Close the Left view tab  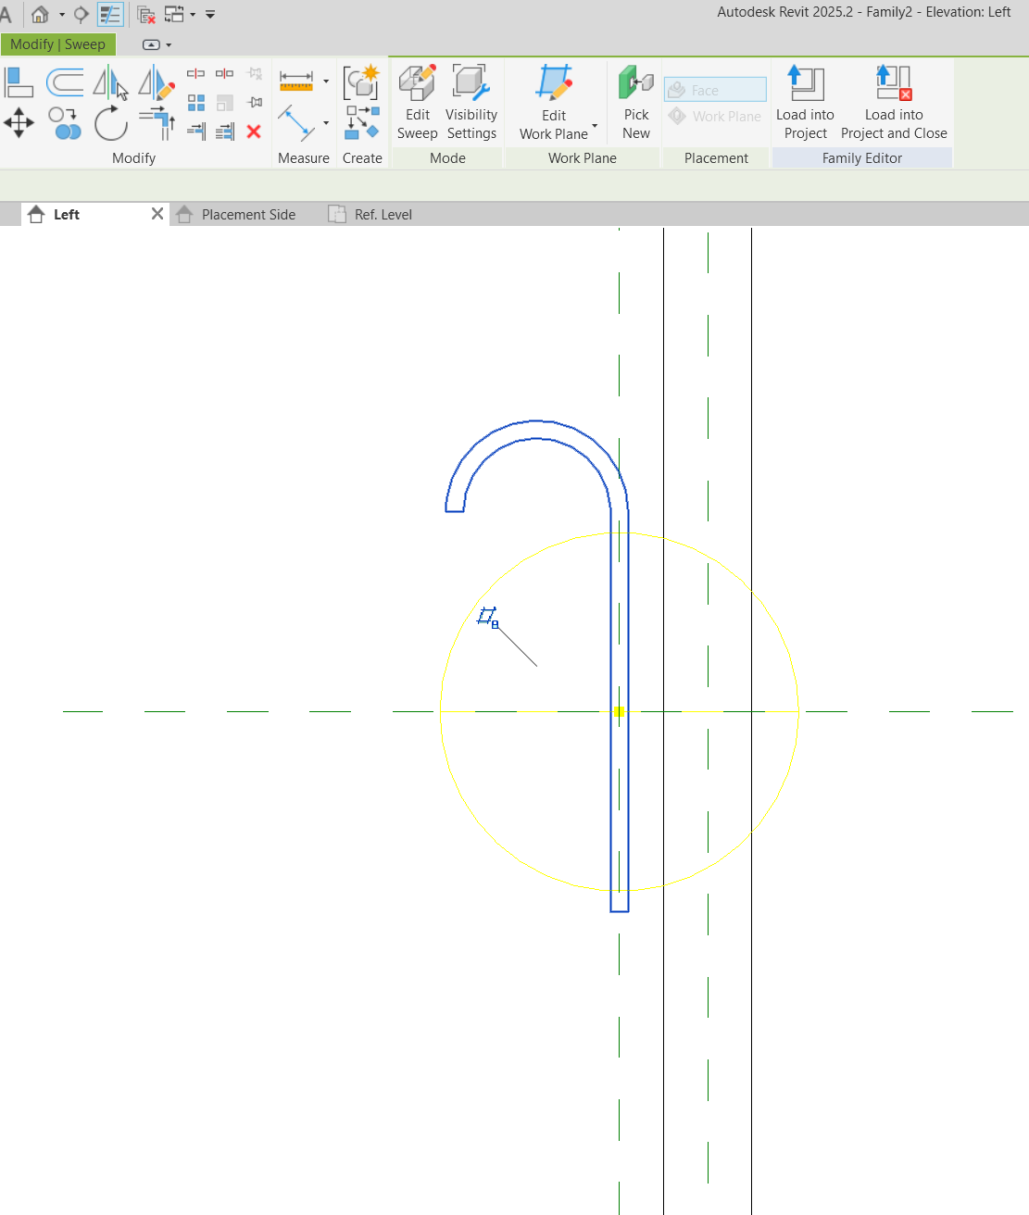(157, 214)
